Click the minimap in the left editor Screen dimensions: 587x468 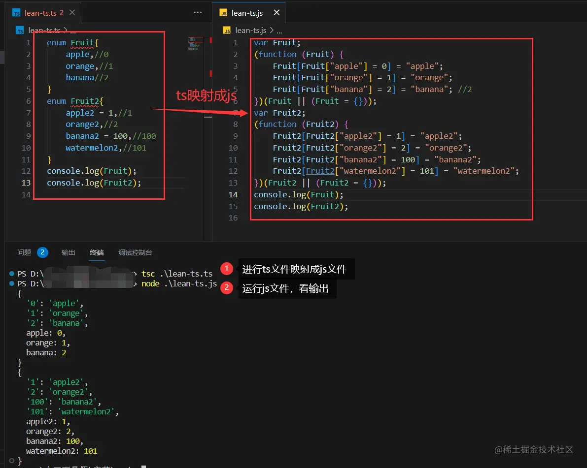(195, 43)
